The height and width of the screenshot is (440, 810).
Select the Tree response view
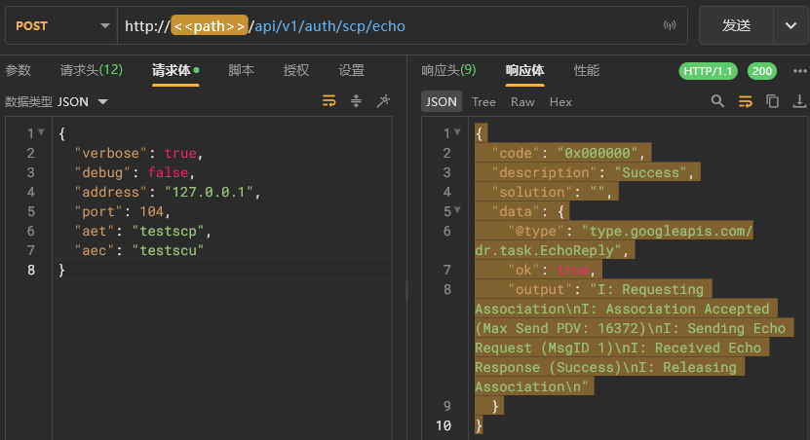tap(483, 101)
